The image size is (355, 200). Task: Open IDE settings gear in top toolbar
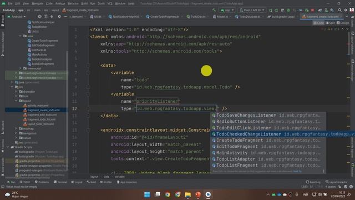pyautogui.click(x=346, y=10)
